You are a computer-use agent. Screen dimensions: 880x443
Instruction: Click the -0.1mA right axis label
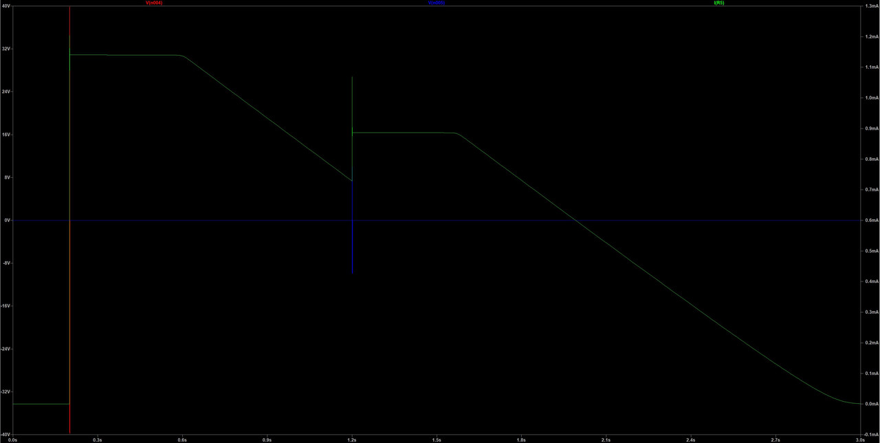pos(872,435)
